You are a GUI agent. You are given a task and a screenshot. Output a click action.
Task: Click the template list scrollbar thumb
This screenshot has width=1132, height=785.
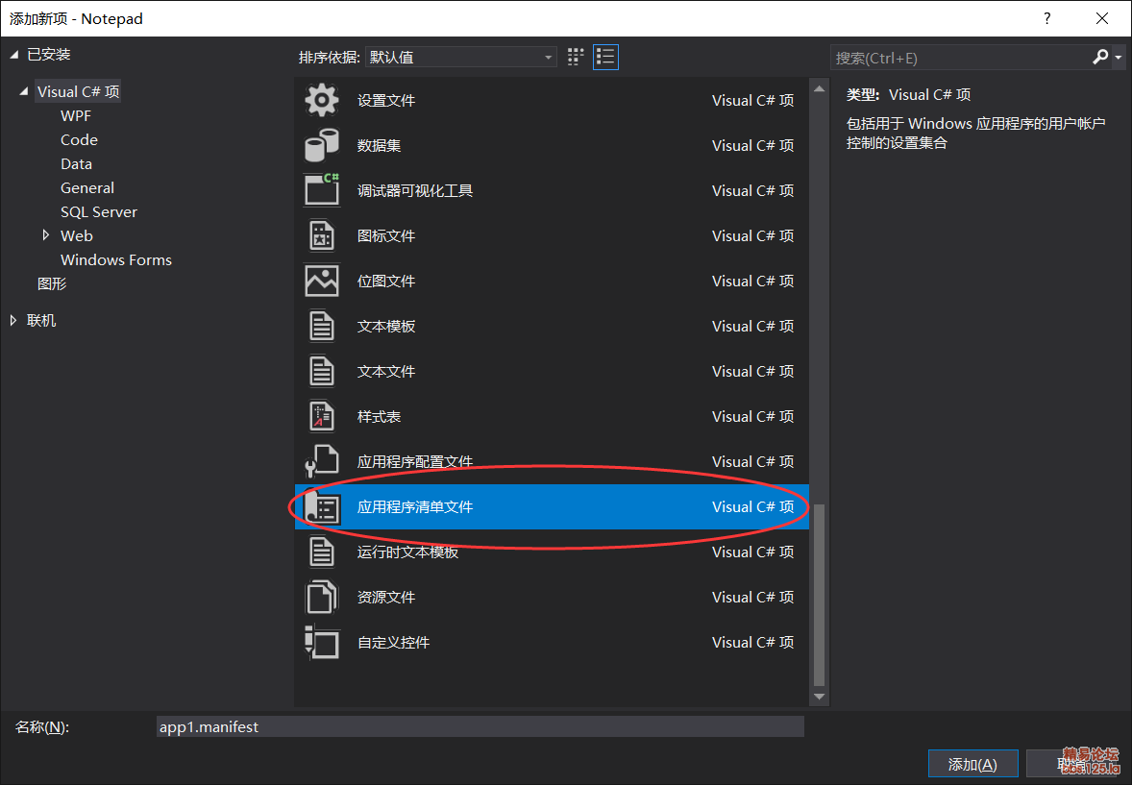point(819,595)
